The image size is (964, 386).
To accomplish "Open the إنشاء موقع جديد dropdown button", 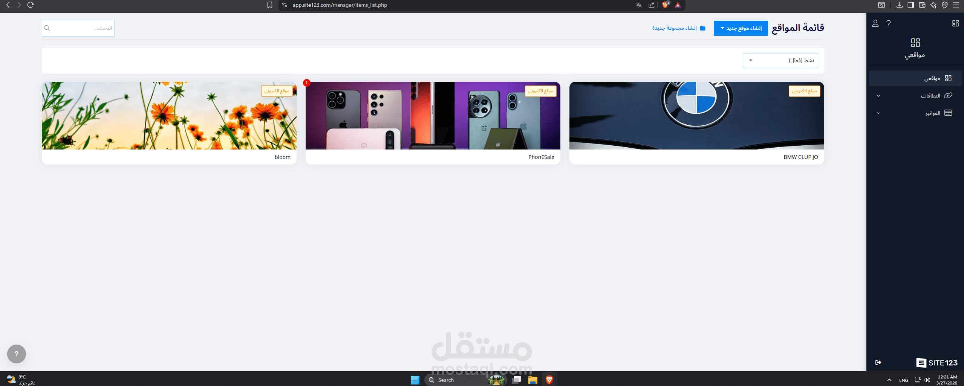I will [741, 28].
